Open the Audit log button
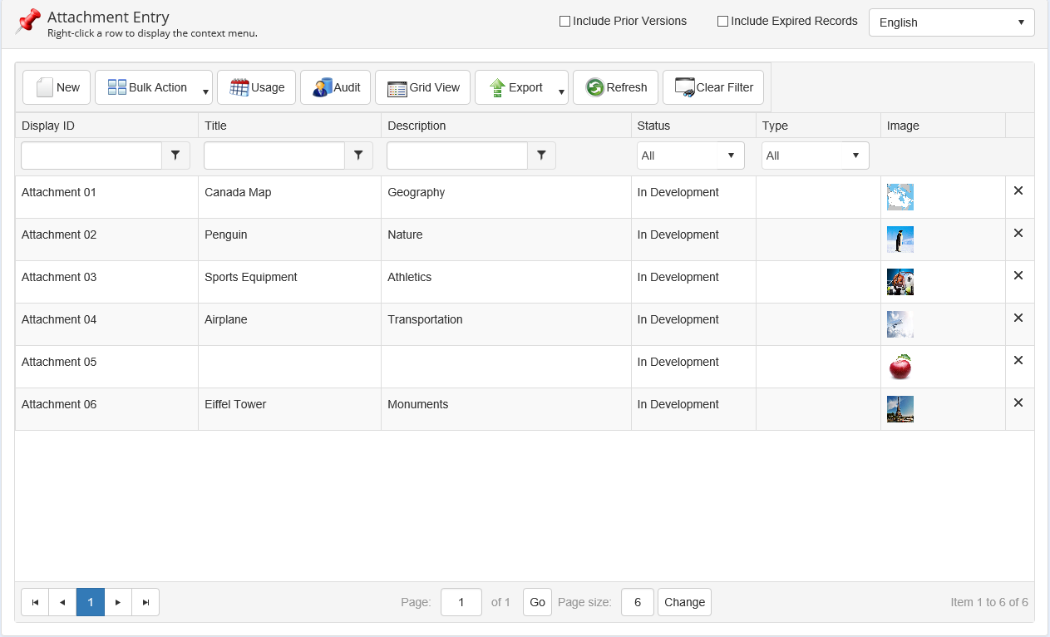The image size is (1050, 637). [335, 87]
